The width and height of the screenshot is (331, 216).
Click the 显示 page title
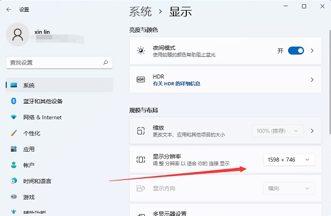(181, 11)
